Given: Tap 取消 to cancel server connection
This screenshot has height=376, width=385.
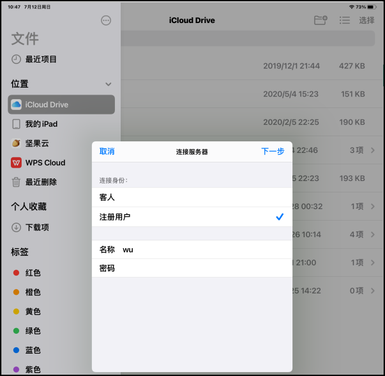Looking at the screenshot, I should tap(107, 152).
